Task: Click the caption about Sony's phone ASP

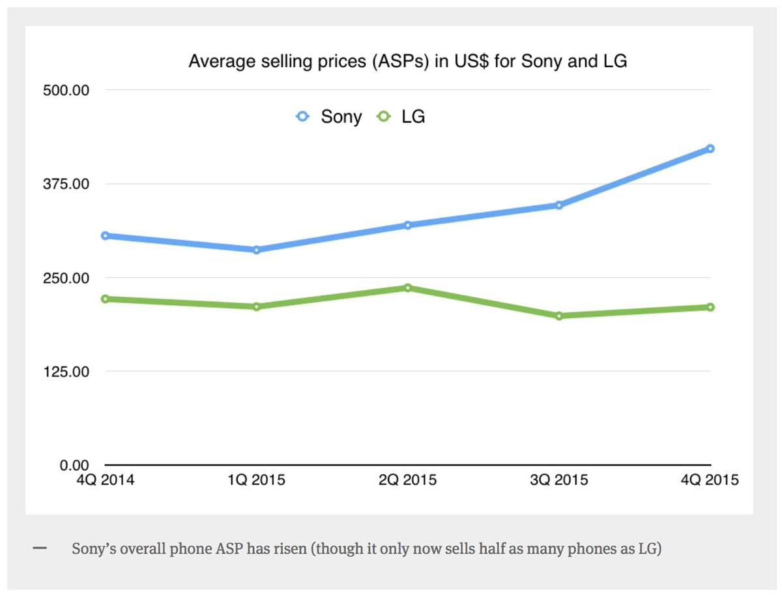Action: pos(367,548)
